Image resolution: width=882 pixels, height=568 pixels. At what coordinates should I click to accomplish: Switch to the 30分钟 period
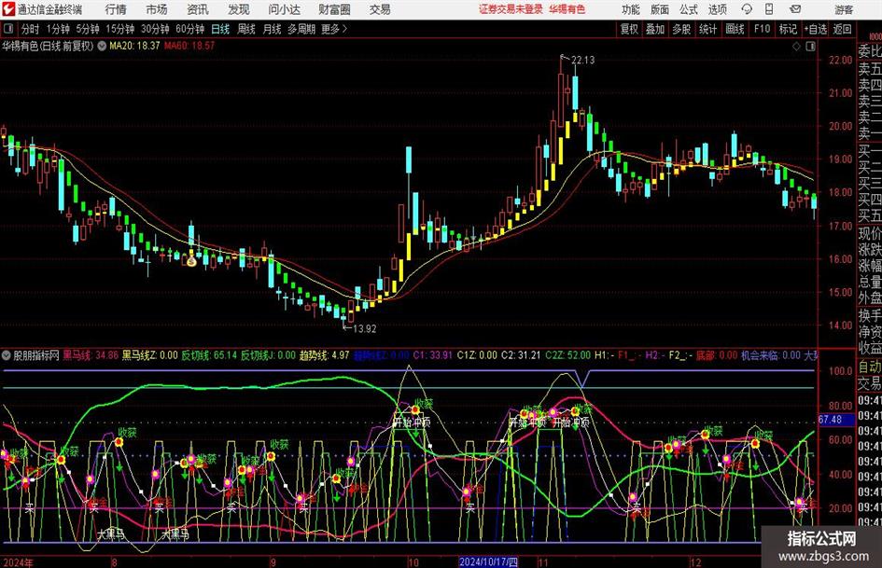coord(155,29)
